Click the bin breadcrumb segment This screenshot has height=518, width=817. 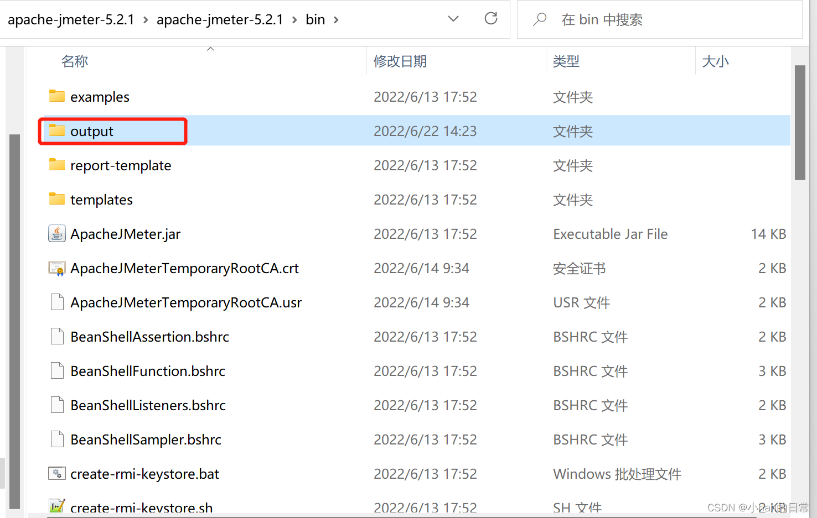(316, 20)
